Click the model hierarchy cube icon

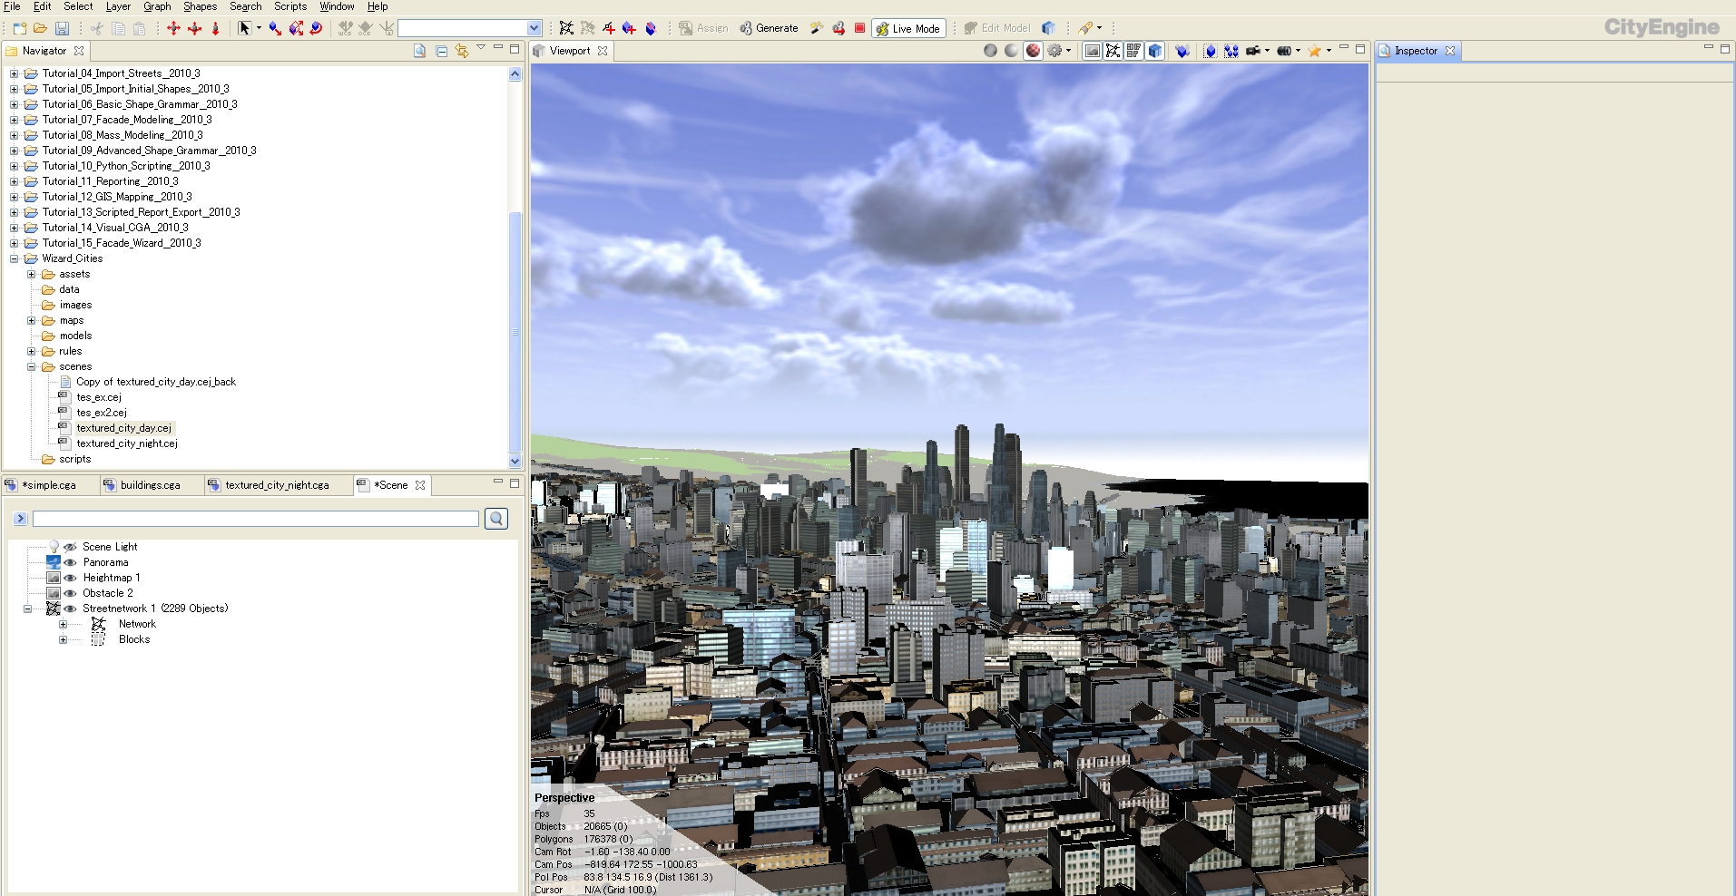point(1049,28)
